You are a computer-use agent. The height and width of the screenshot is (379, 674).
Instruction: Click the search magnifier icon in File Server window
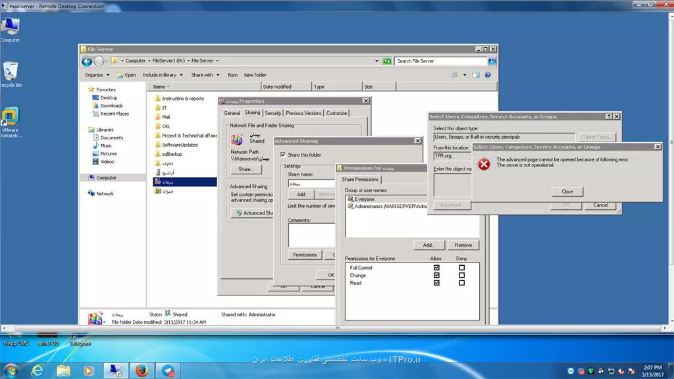[x=492, y=61]
